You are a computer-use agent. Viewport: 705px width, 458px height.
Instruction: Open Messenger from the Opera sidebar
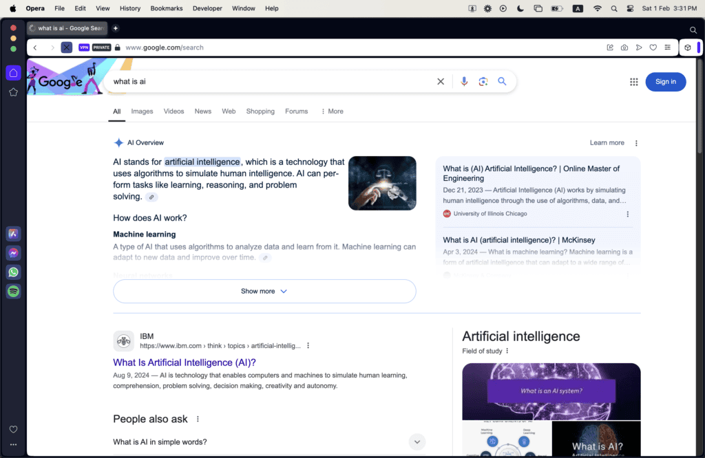pos(13,253)
